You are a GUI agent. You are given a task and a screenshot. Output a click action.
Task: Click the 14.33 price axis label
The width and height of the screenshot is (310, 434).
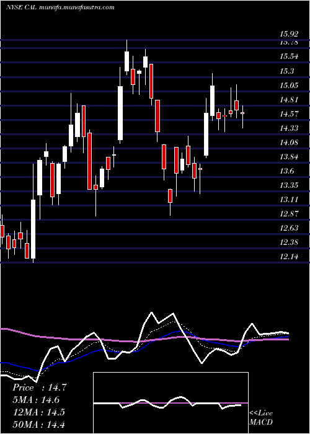pos(289,128)
